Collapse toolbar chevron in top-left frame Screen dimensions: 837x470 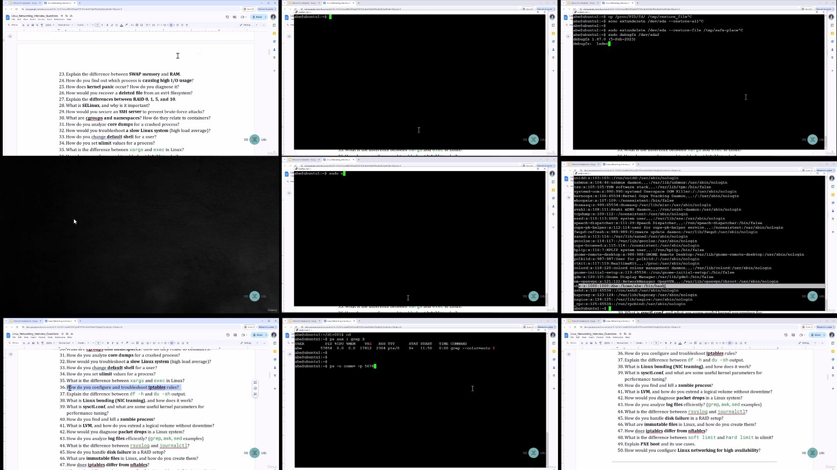[x=264, y=25]
